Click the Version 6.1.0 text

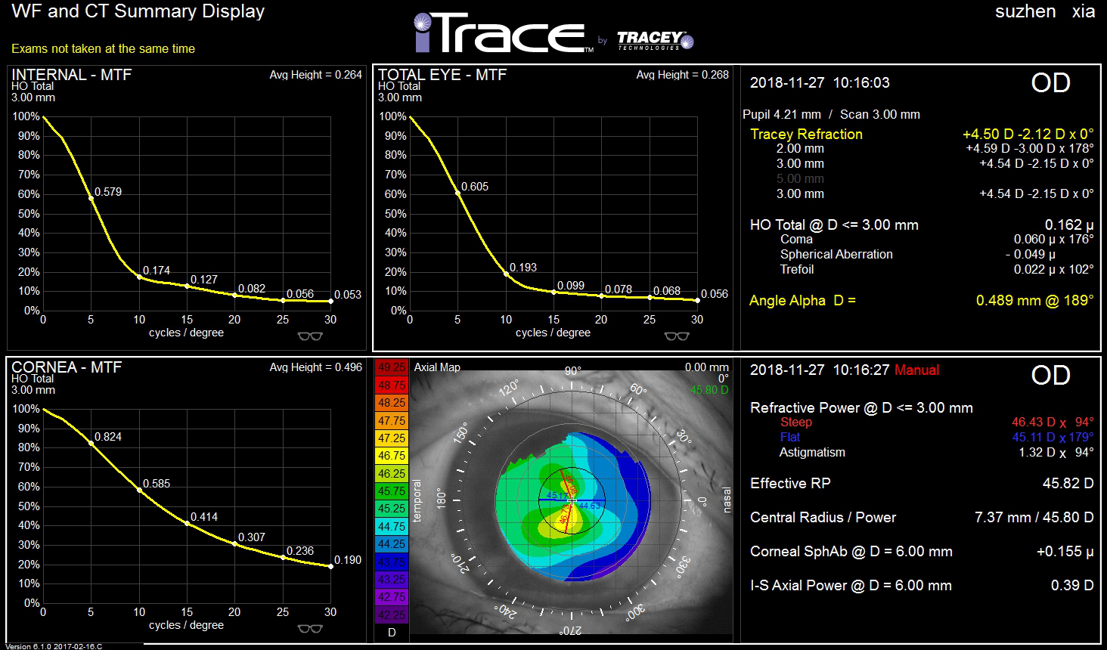pyautogui.click(x=54, y=646)
